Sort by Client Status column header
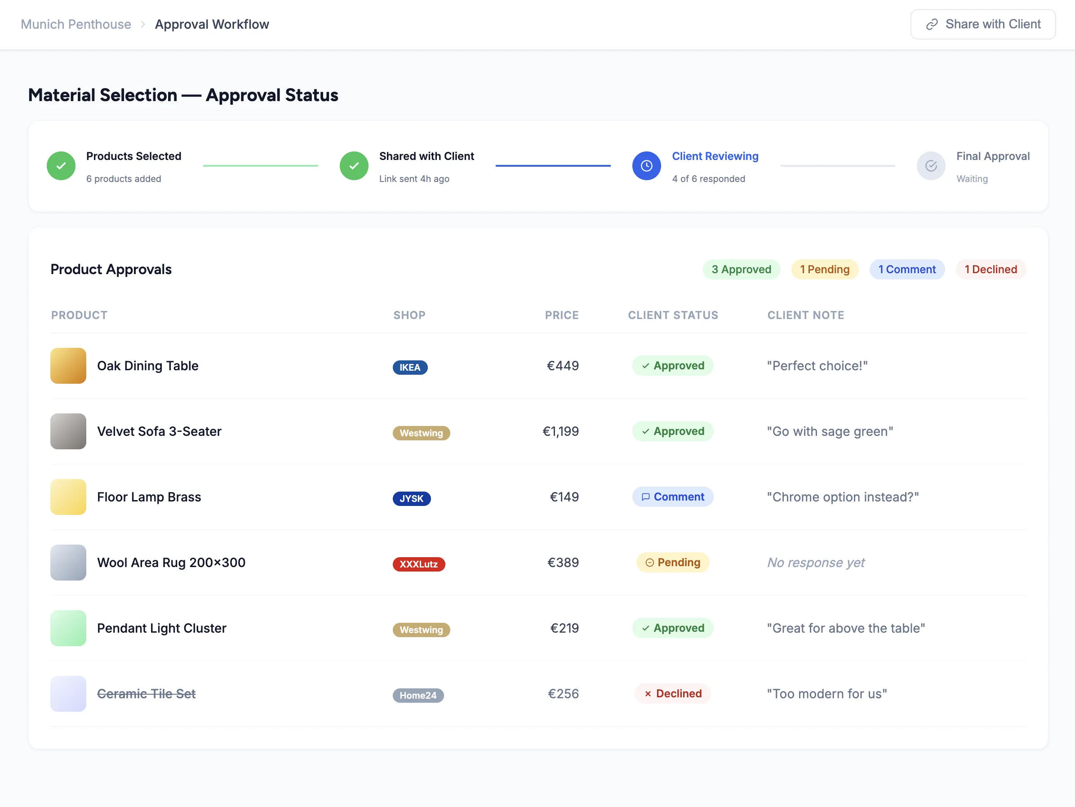 pyautogui.click(x=673, y=315)
